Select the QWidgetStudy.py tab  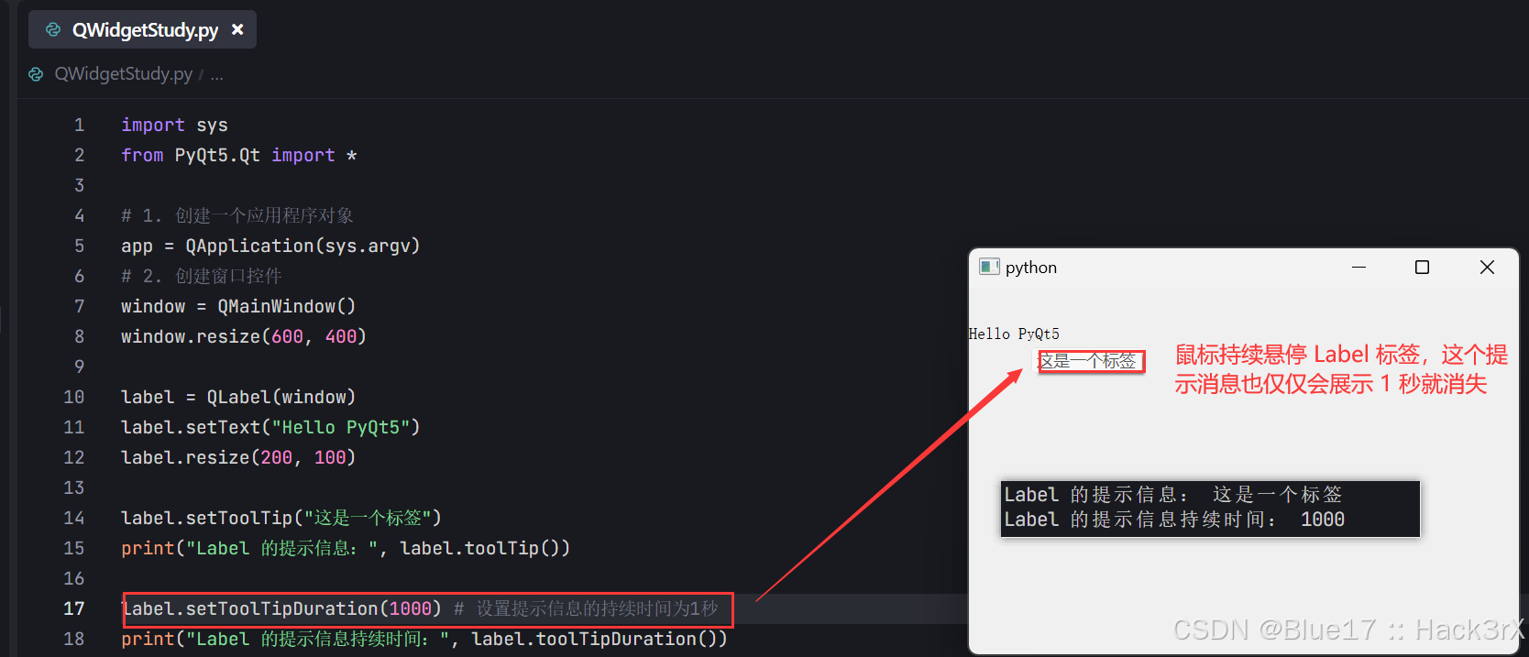coord(142,29)
